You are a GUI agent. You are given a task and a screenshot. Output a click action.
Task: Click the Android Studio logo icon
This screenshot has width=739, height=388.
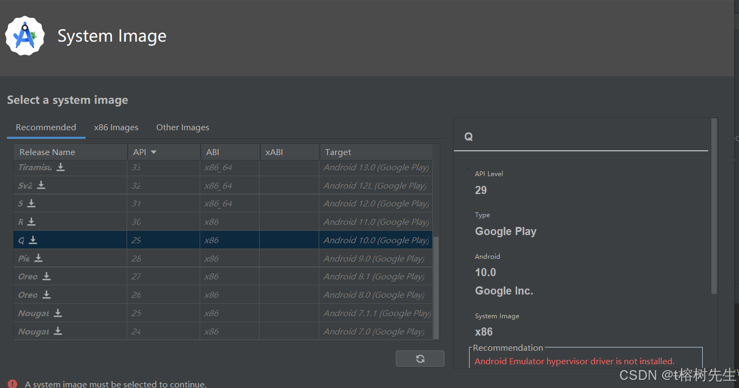coord(25,36)
